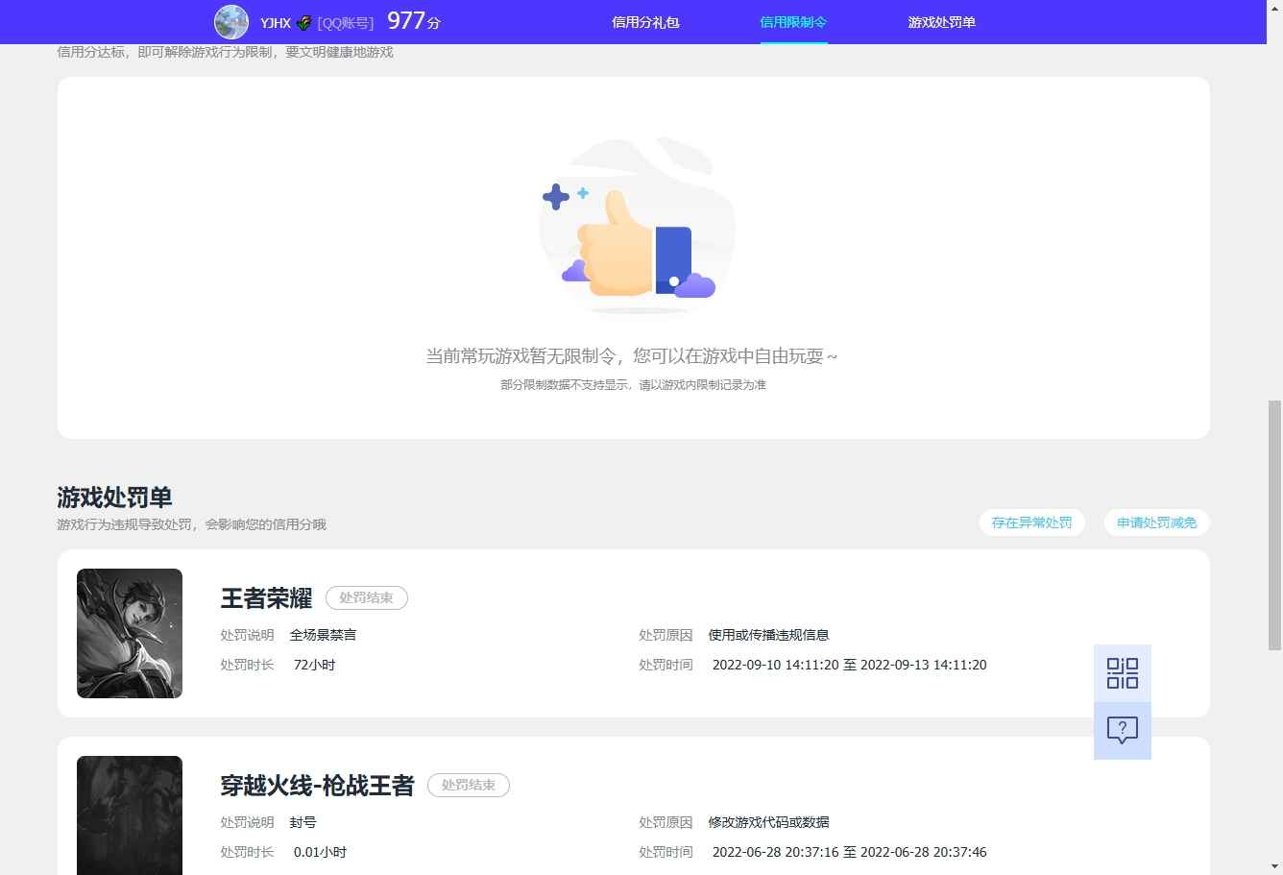Image resolution: width=1283 pixels, height=875 pixels.
Task: Click 处罚结束 badge next to 穿越火线-枪战王者
Action: (469, 785)
